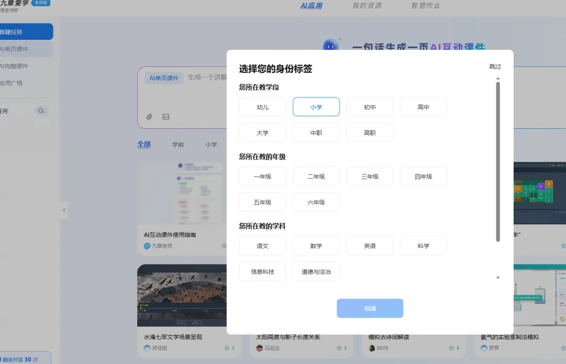Click the like icon on 8879's card
This screenshot has height=364, width=566.
click(x=451, y=348)
